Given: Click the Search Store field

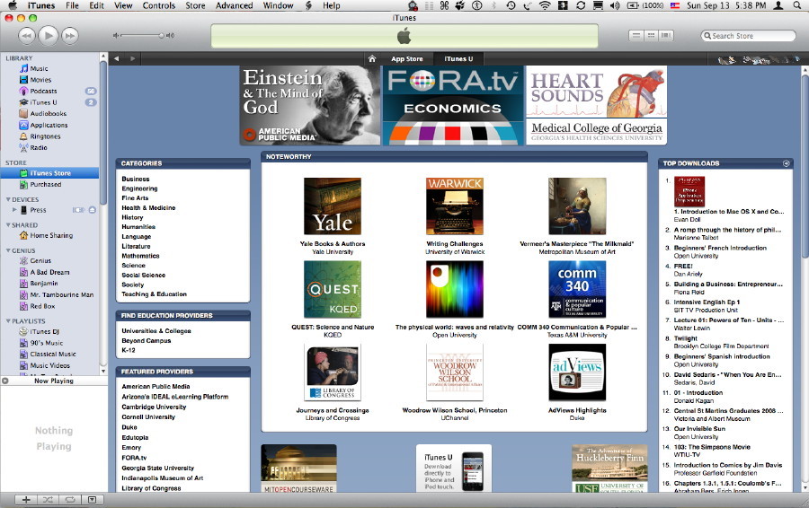Looking at the screenshot, I should coord(748,36).
